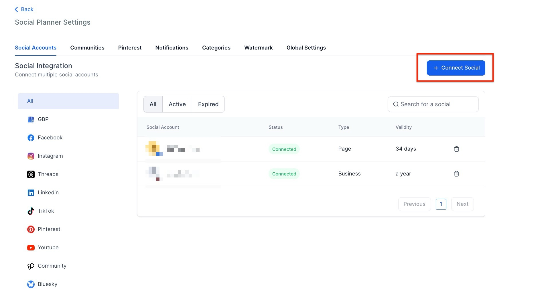
Task: Click the Community megaphone icon
Action: (31, 266)
